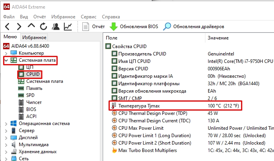Go back with the left arrow toolbar icon
274x161 pixels.
(x=7, y=27)
